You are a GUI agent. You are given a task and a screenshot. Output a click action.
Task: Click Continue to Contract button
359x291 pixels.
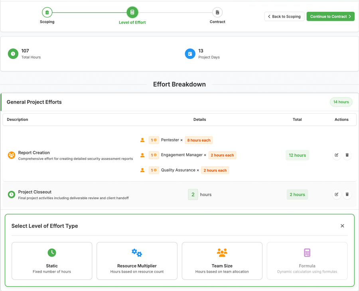[330, 16]
